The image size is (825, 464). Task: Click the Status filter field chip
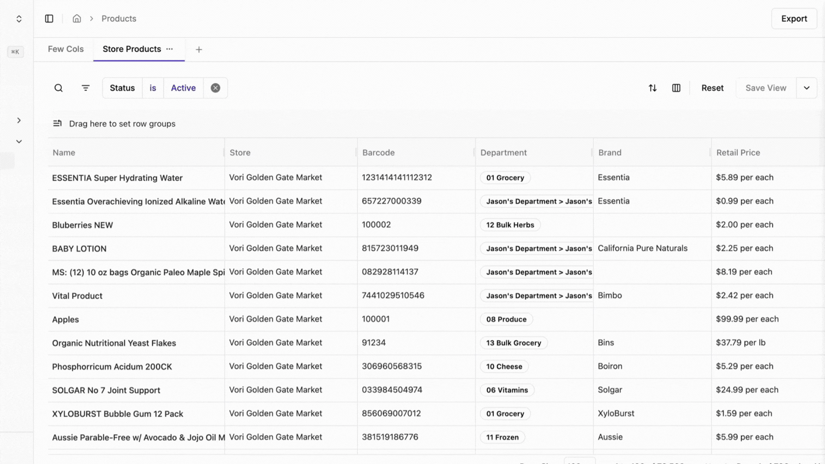click(122, 88)
